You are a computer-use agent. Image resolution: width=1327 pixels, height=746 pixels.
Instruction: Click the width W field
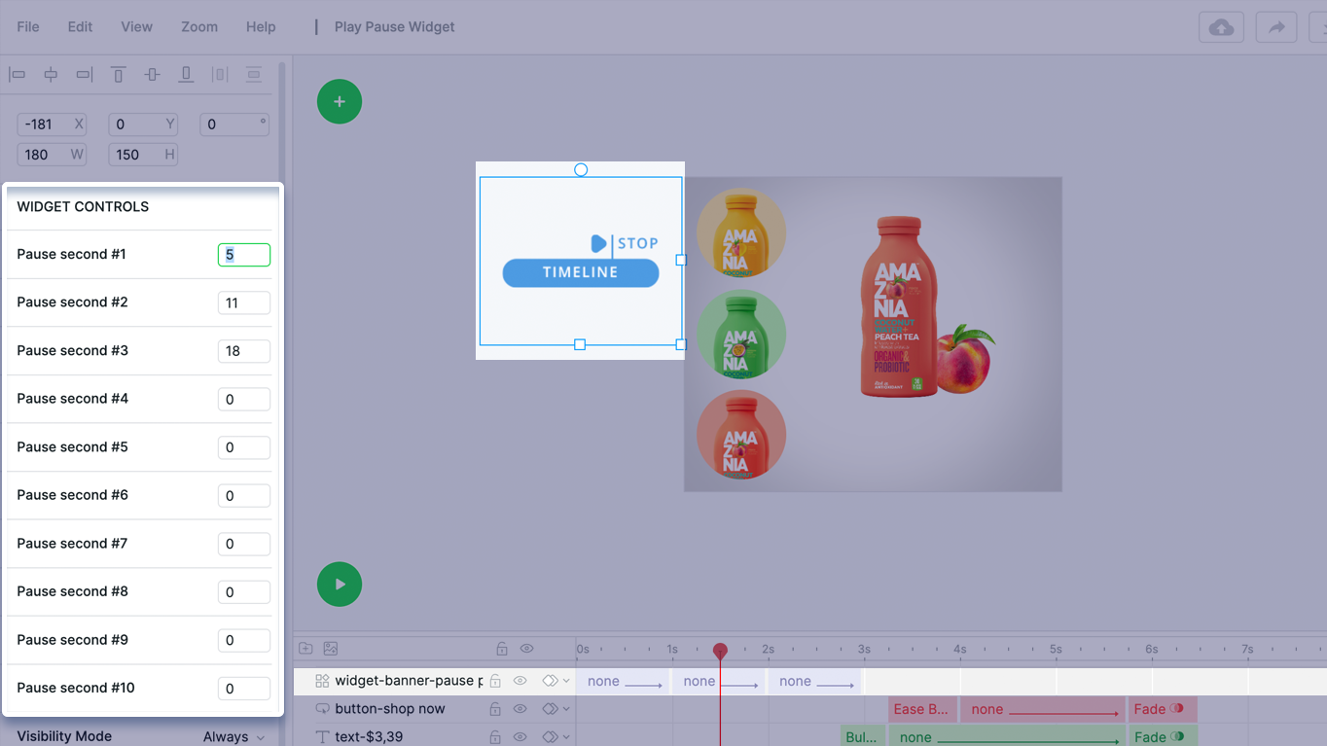52,155
